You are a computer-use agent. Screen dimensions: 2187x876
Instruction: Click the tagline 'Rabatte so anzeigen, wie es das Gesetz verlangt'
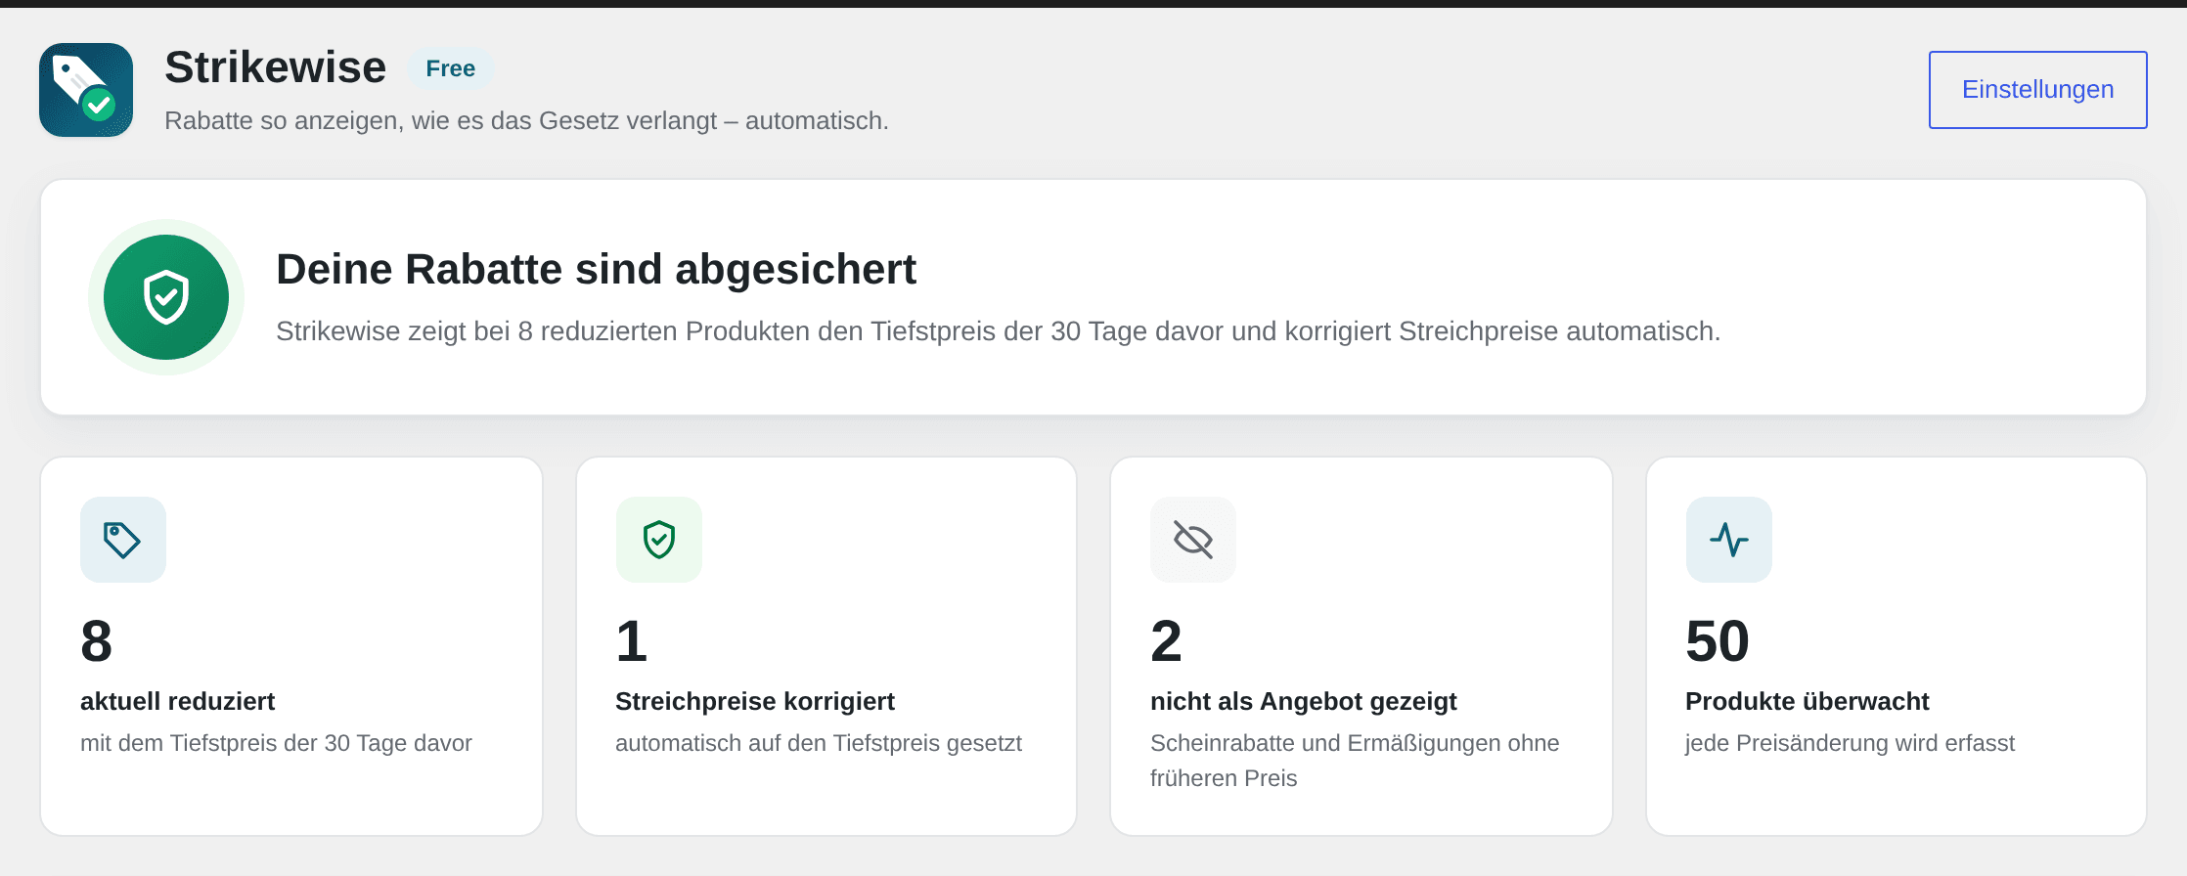[526, 120]
